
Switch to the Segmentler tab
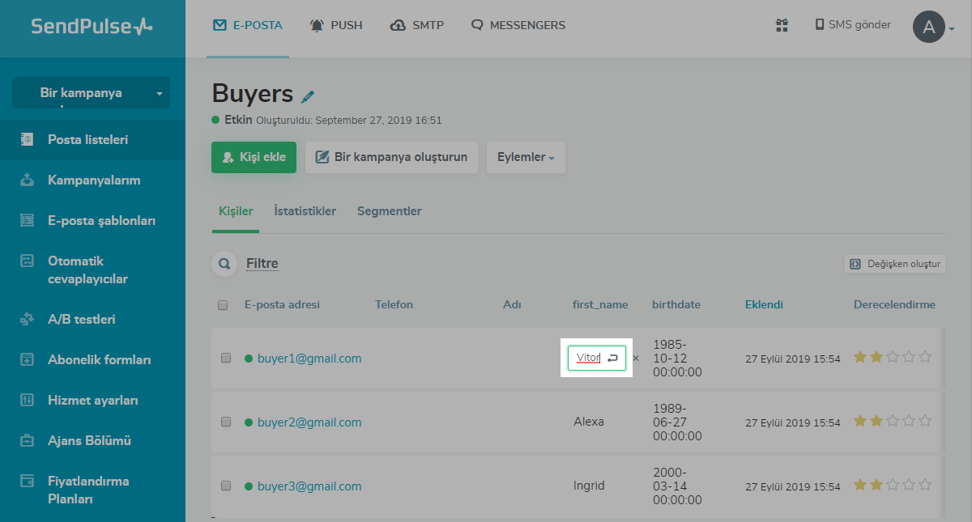389,211
